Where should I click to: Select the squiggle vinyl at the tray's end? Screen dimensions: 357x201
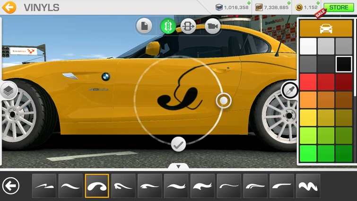click(308, 186)
